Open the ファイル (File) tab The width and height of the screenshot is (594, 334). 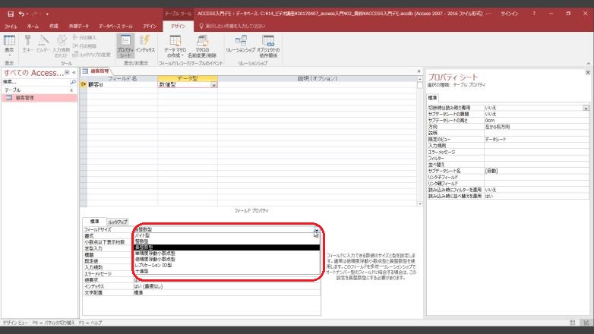(x=11, y=26)
